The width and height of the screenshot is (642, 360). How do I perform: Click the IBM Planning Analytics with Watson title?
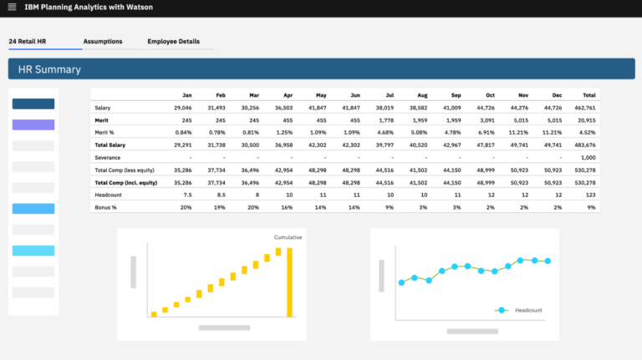tap(89, 8)
